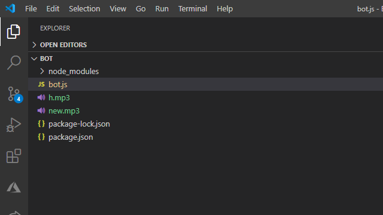This screenshot has width=383, height=215.
Task: Open the View menu
Action: (x=118, y=9)
